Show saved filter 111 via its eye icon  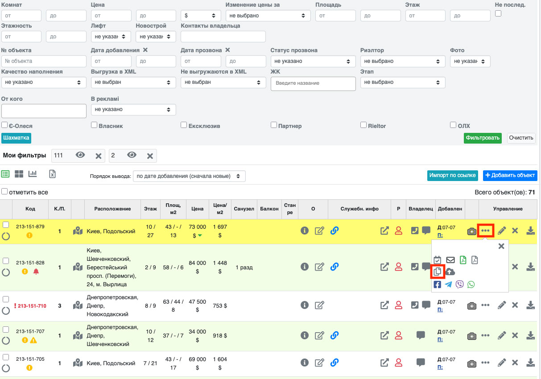80,155
